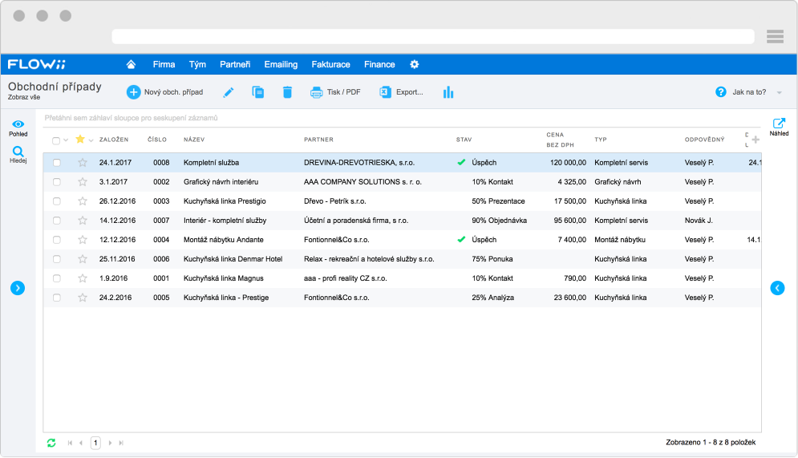798x458 pixels.
Task: Open the Partneři menu
Action: (235, 64)
